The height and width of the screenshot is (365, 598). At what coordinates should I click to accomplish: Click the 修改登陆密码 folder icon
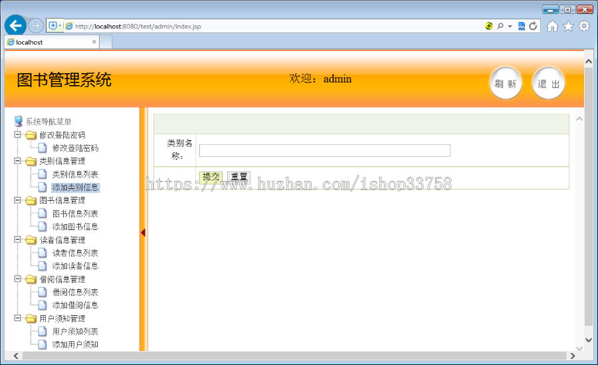31,135
